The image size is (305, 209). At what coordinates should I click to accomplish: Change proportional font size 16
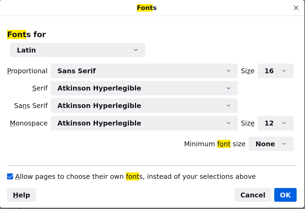click(275, 71)
